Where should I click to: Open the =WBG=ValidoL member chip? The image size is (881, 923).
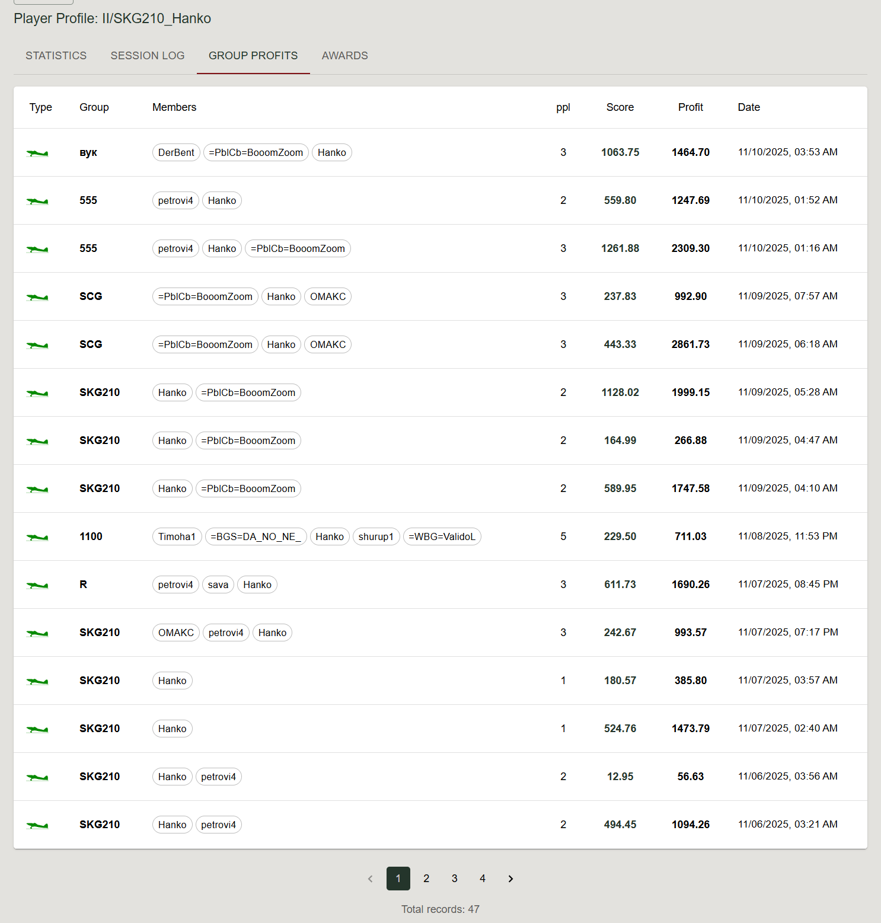[442, 537]
